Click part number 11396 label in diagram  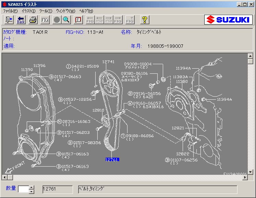39,65
